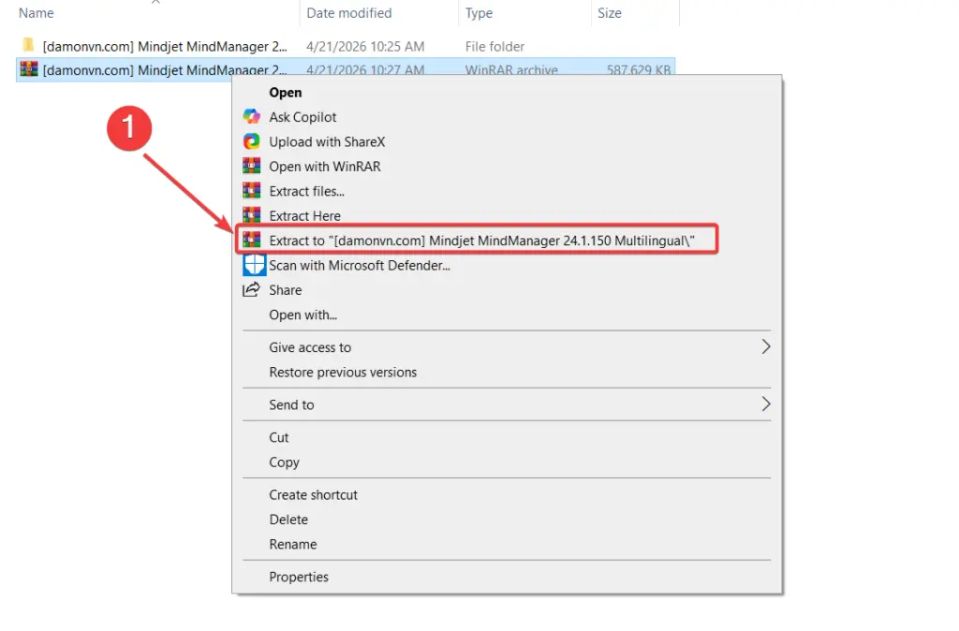Expand the Send to submenu arrow
The height and width of the screenshot is (631, 959).
pos(766,404)
